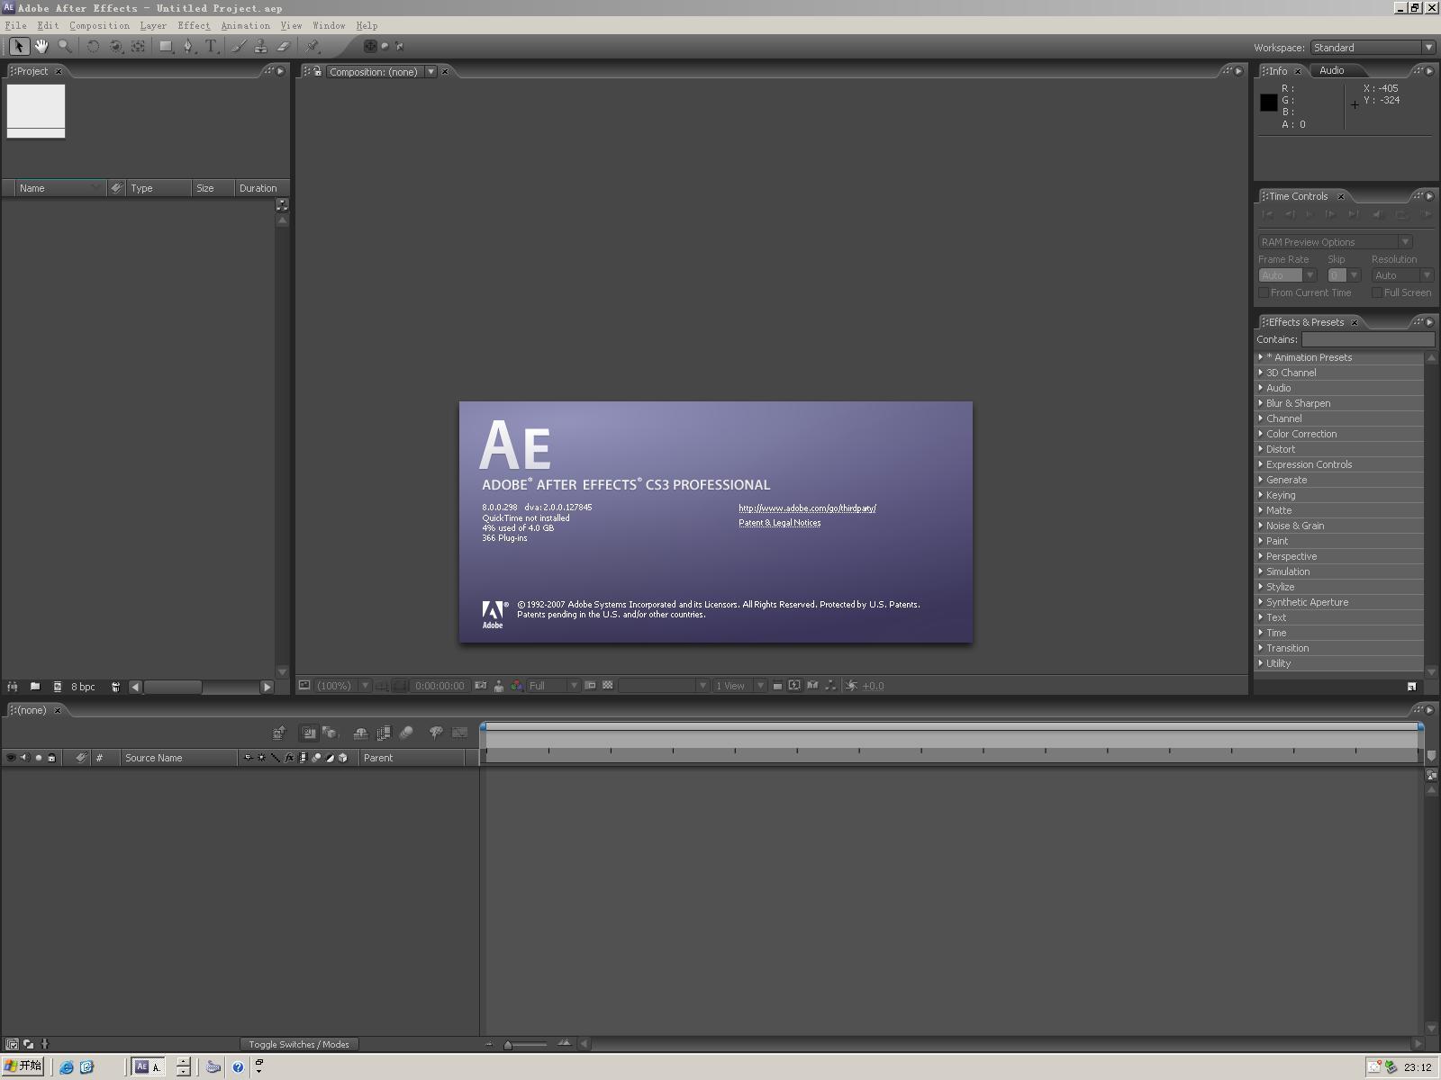The width and height of the screenshot is (1441, 1080).
Task: Toggle the Transparency Grid icon
Action: click(x=608, y=686)
